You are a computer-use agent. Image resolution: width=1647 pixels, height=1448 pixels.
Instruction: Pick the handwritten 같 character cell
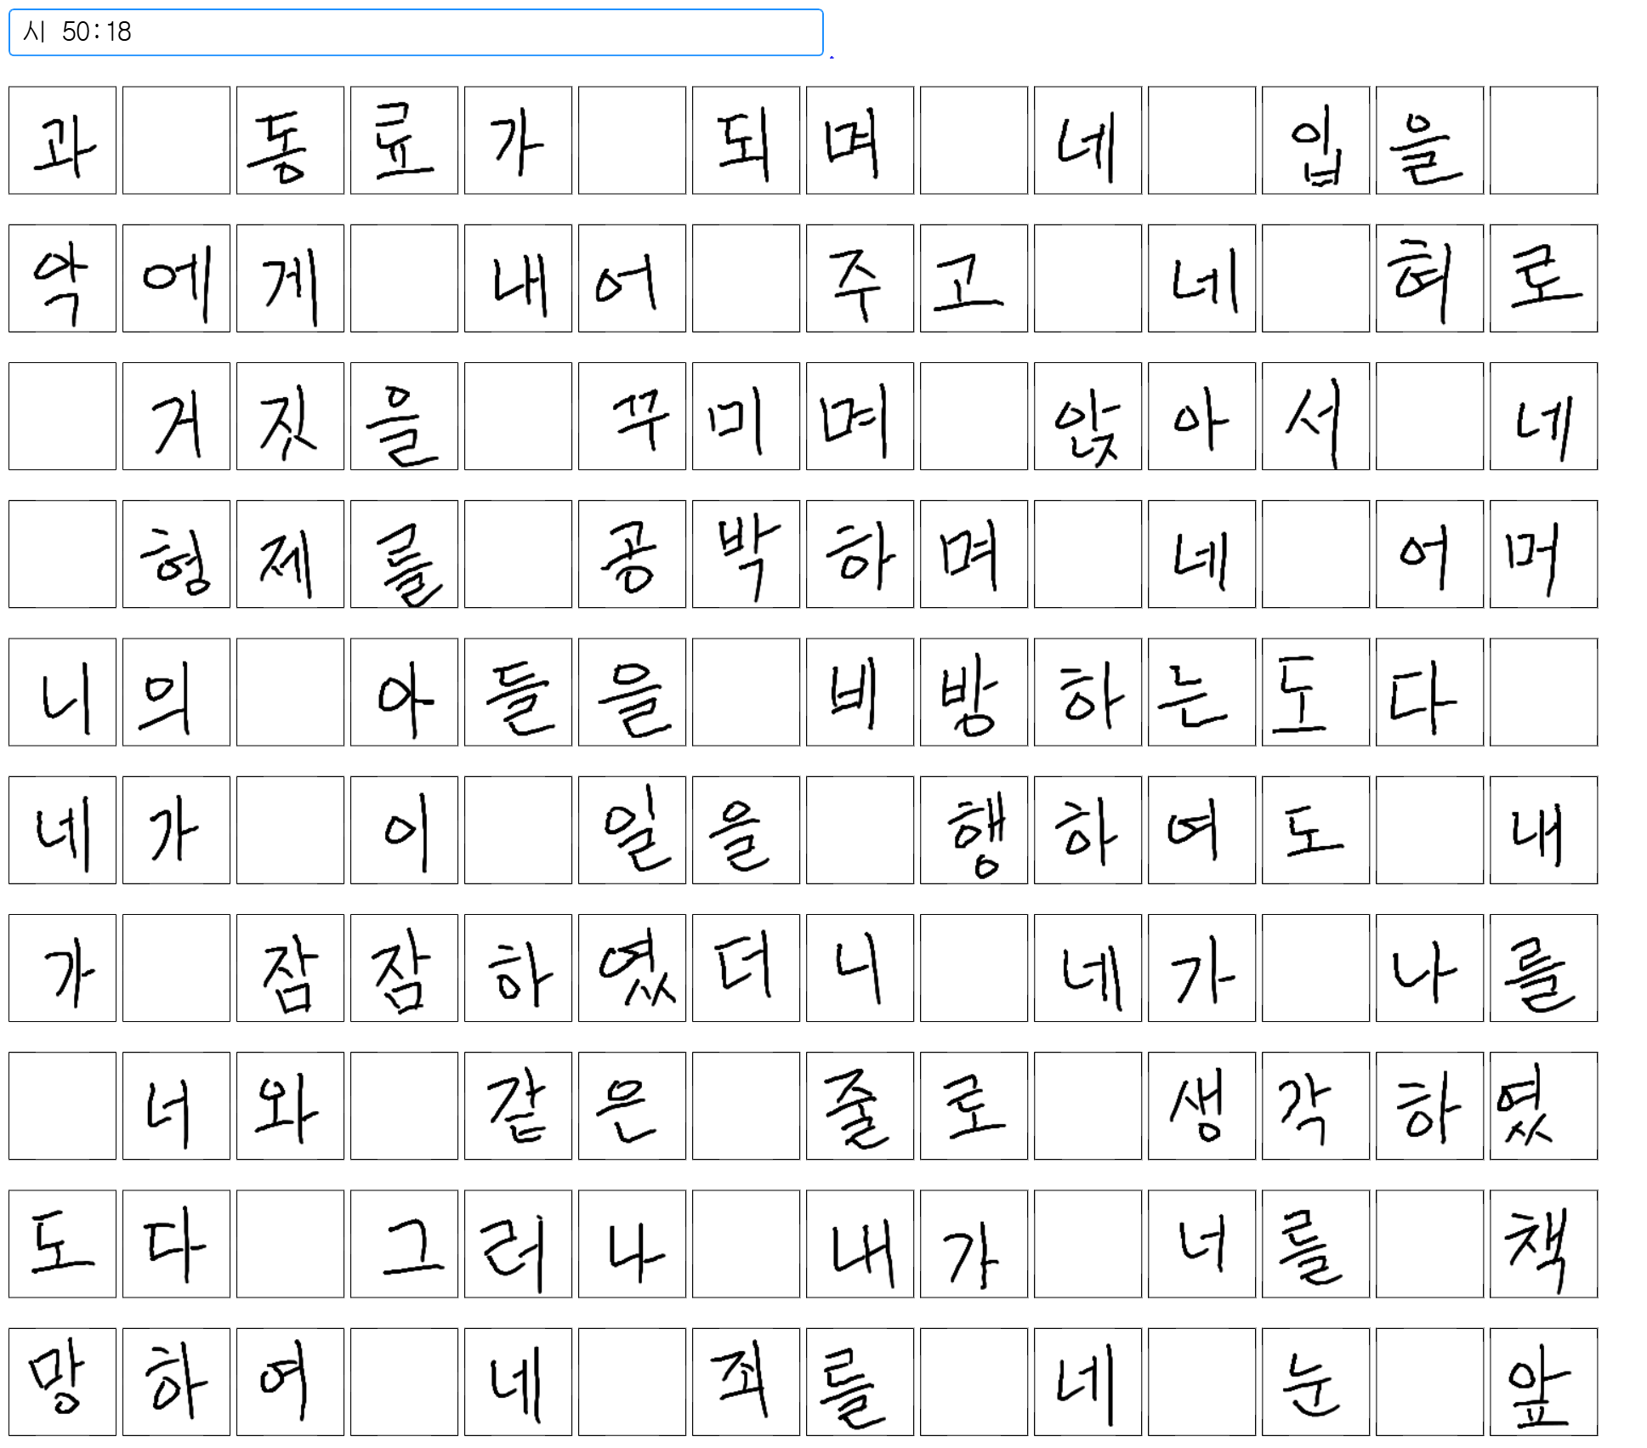coord(518,1105)
